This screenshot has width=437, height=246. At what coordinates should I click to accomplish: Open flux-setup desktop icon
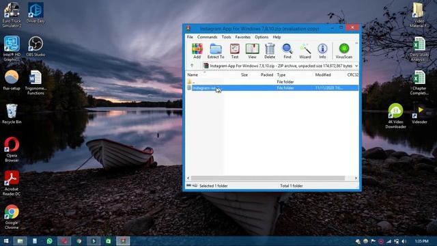click(12, 80)
